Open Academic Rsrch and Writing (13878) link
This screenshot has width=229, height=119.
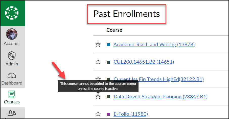154,45
